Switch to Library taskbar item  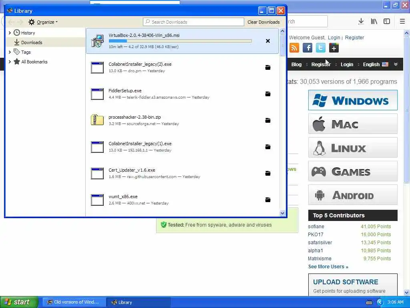(x=139, y=302)
